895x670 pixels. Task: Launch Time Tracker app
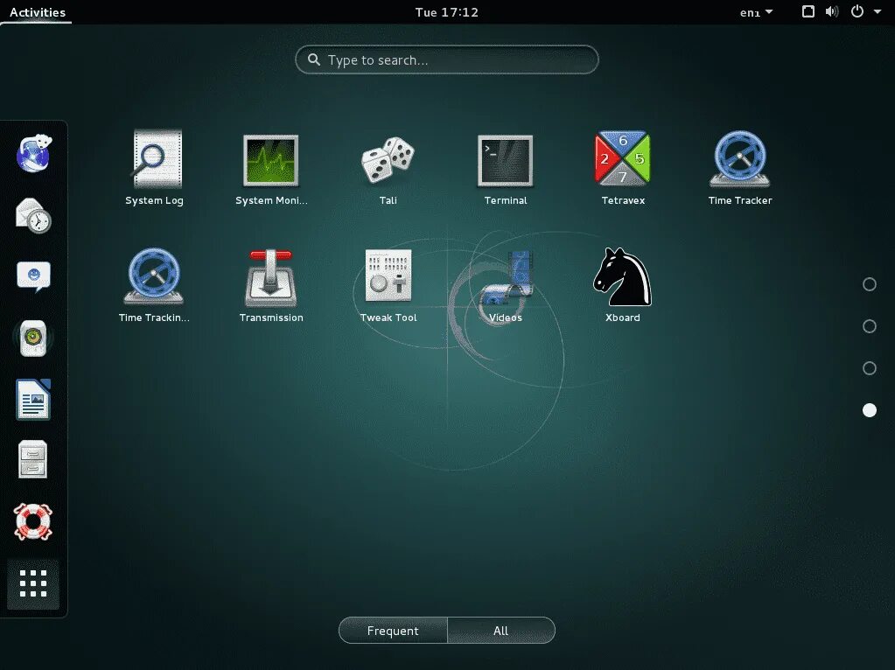tap(740, 167)
